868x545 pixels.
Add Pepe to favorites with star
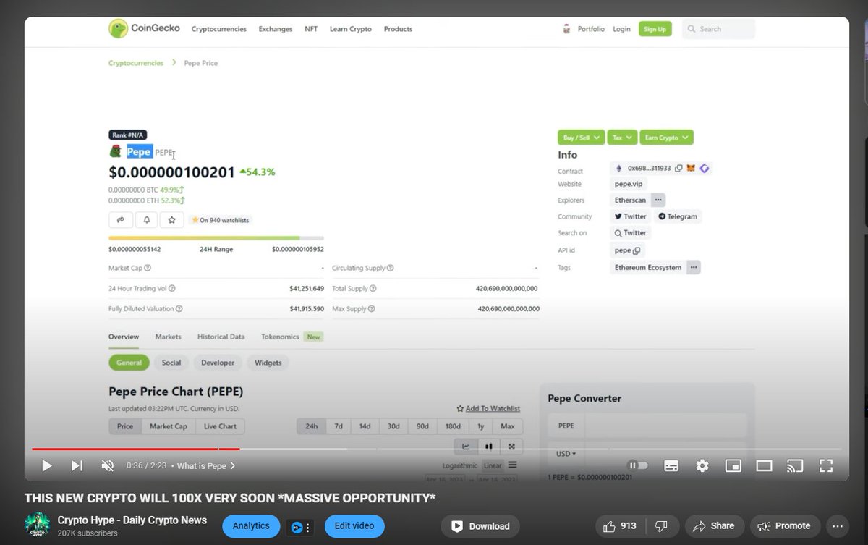171,219
